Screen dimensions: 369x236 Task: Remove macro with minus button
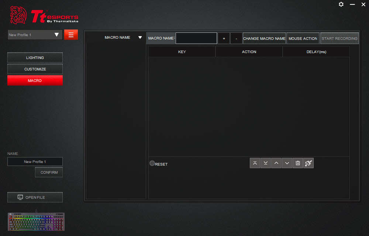coord(236,38)
